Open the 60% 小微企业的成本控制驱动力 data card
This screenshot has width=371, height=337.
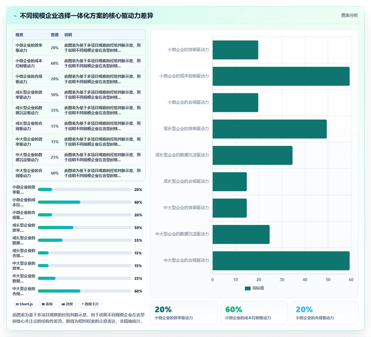point(254,313)
